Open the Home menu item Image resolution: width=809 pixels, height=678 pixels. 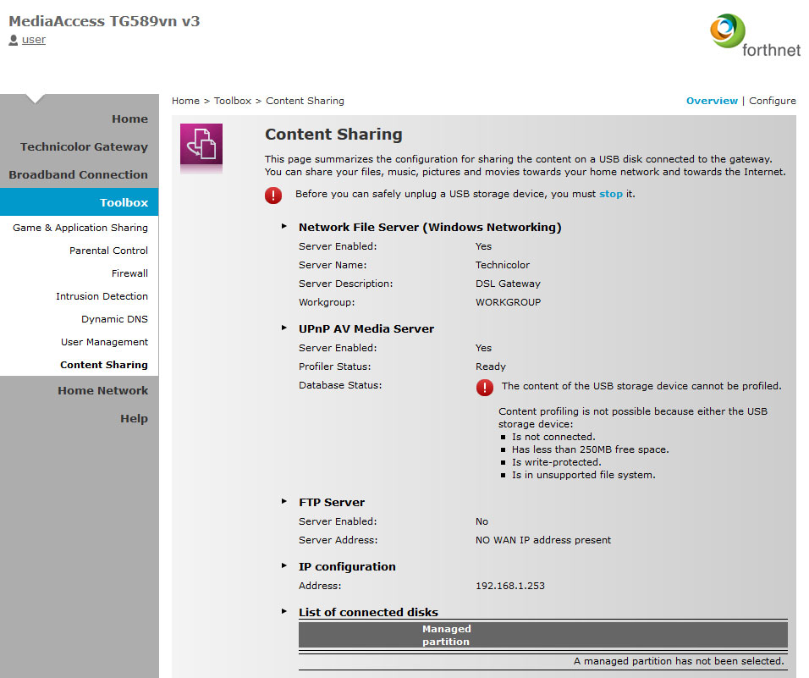[x=130, y=119]
